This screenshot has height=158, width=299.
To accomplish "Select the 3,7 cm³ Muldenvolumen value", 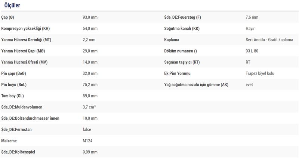I will (x=89, y=107).
